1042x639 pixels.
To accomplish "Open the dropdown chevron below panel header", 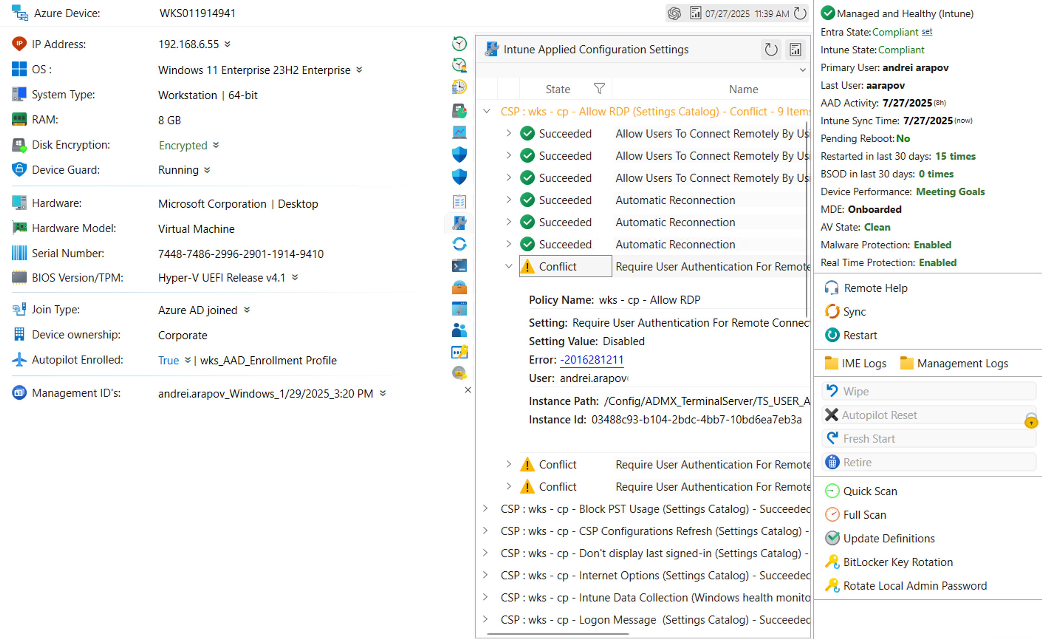I will pyautogui.click(x=803, y=70).
